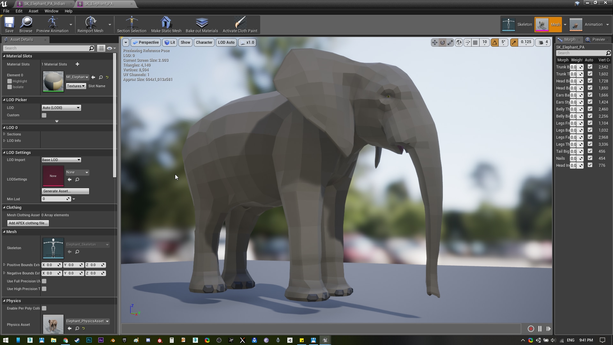This screenshot has height=345, width=613.
Task: Pause the preview playback
Action: [x=540, y=329]
